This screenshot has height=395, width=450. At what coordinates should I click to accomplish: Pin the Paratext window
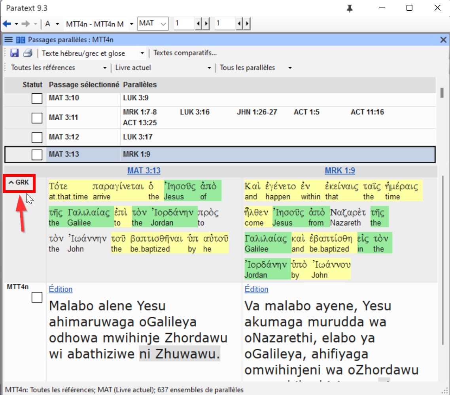point(350,8)
